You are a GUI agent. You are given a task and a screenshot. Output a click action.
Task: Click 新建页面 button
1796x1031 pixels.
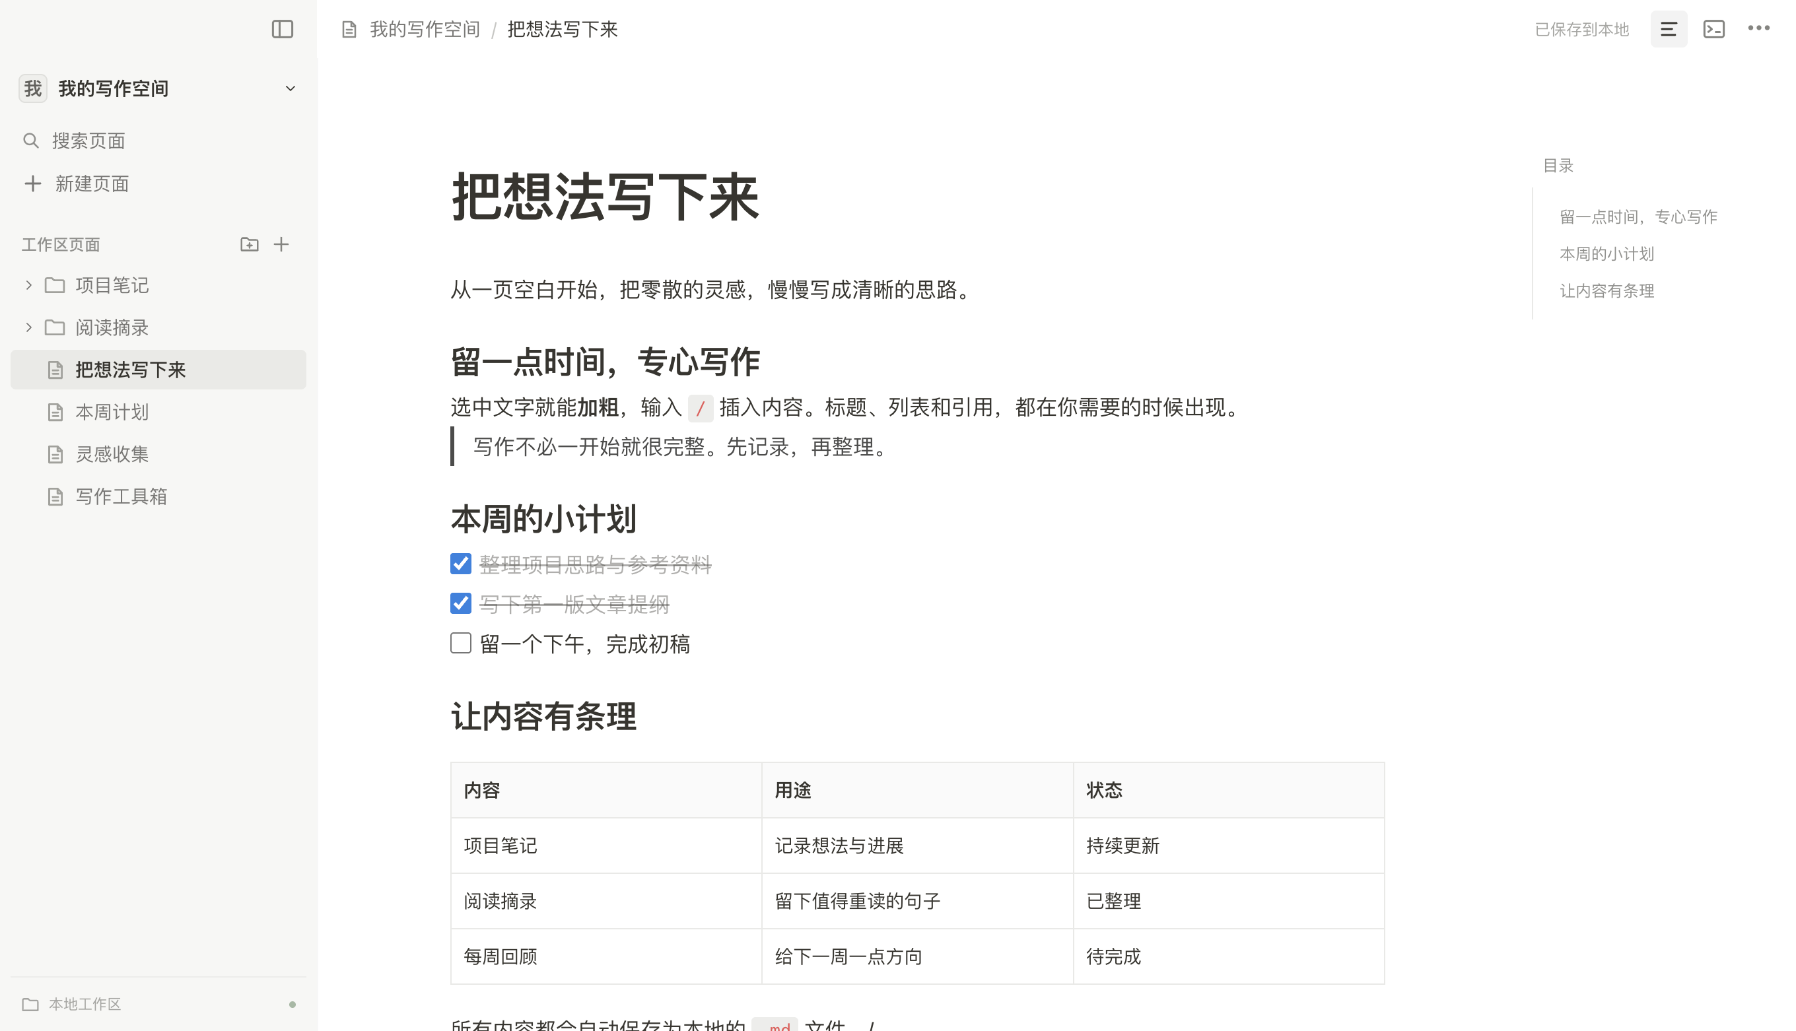[158, 184]
